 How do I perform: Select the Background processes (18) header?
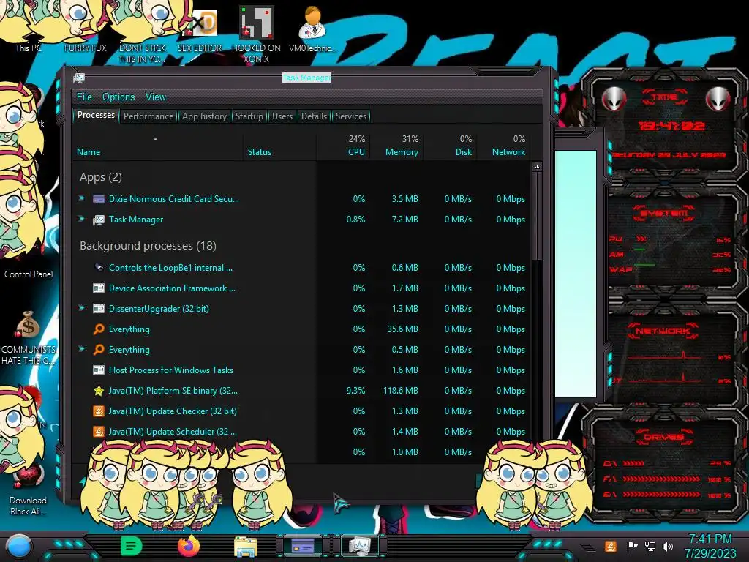148,246
